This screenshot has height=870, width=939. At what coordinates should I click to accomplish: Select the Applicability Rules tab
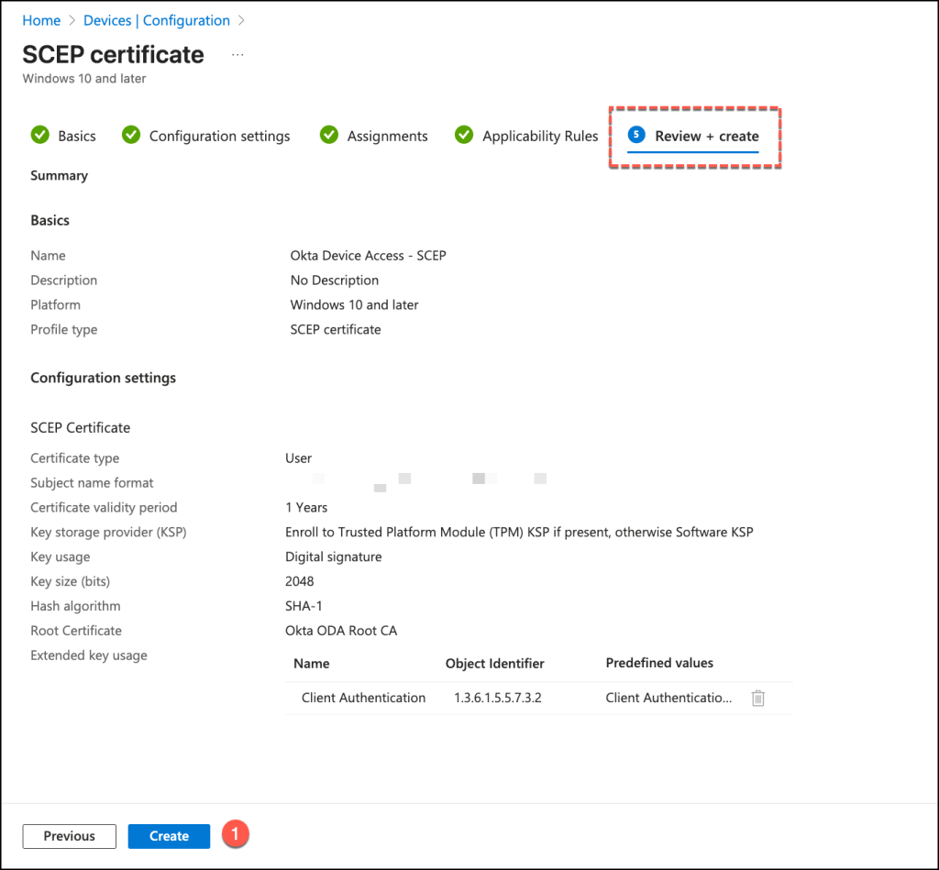pyautogui.click(x=540, y=136)
